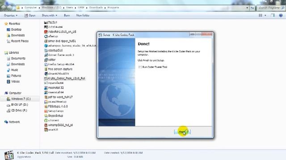Click Computer in the address breadcrumb

tap(31, 8)
